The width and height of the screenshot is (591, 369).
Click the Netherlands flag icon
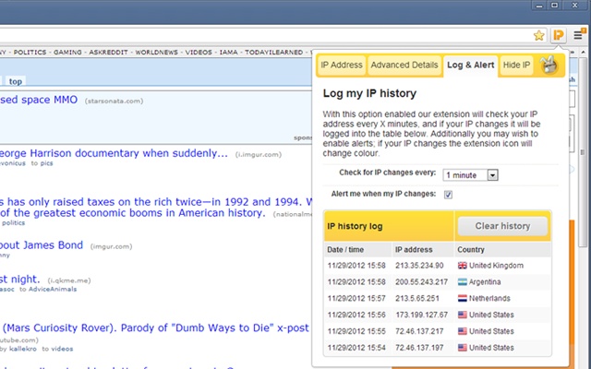pyautogui.click(x=463, y=299)
